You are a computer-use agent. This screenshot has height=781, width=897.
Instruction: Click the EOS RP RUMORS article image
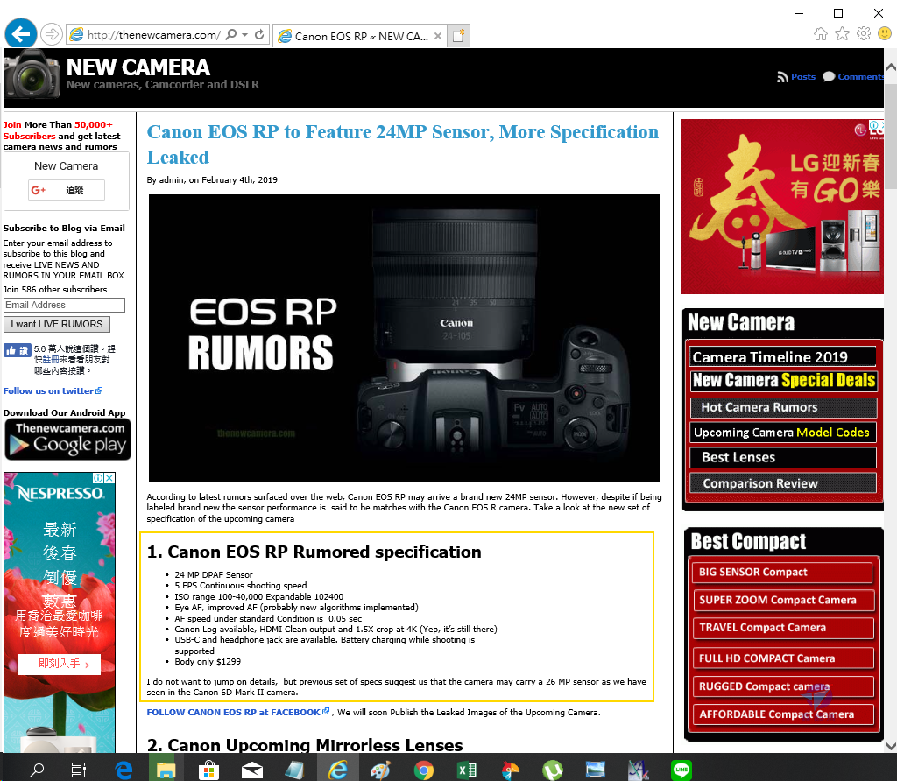click(405, 338)
